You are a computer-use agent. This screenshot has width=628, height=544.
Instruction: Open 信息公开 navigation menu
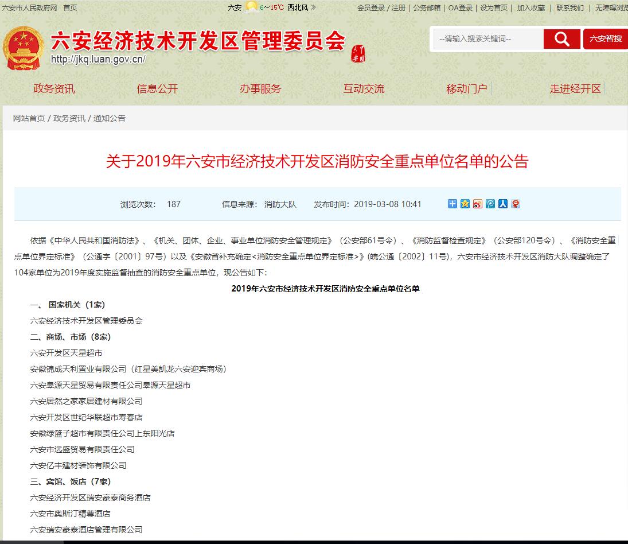point(157,88)
